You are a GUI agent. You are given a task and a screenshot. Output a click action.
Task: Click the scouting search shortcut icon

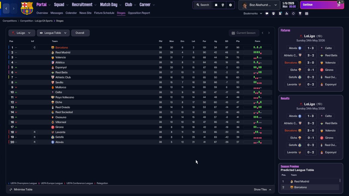pos(287,13)
